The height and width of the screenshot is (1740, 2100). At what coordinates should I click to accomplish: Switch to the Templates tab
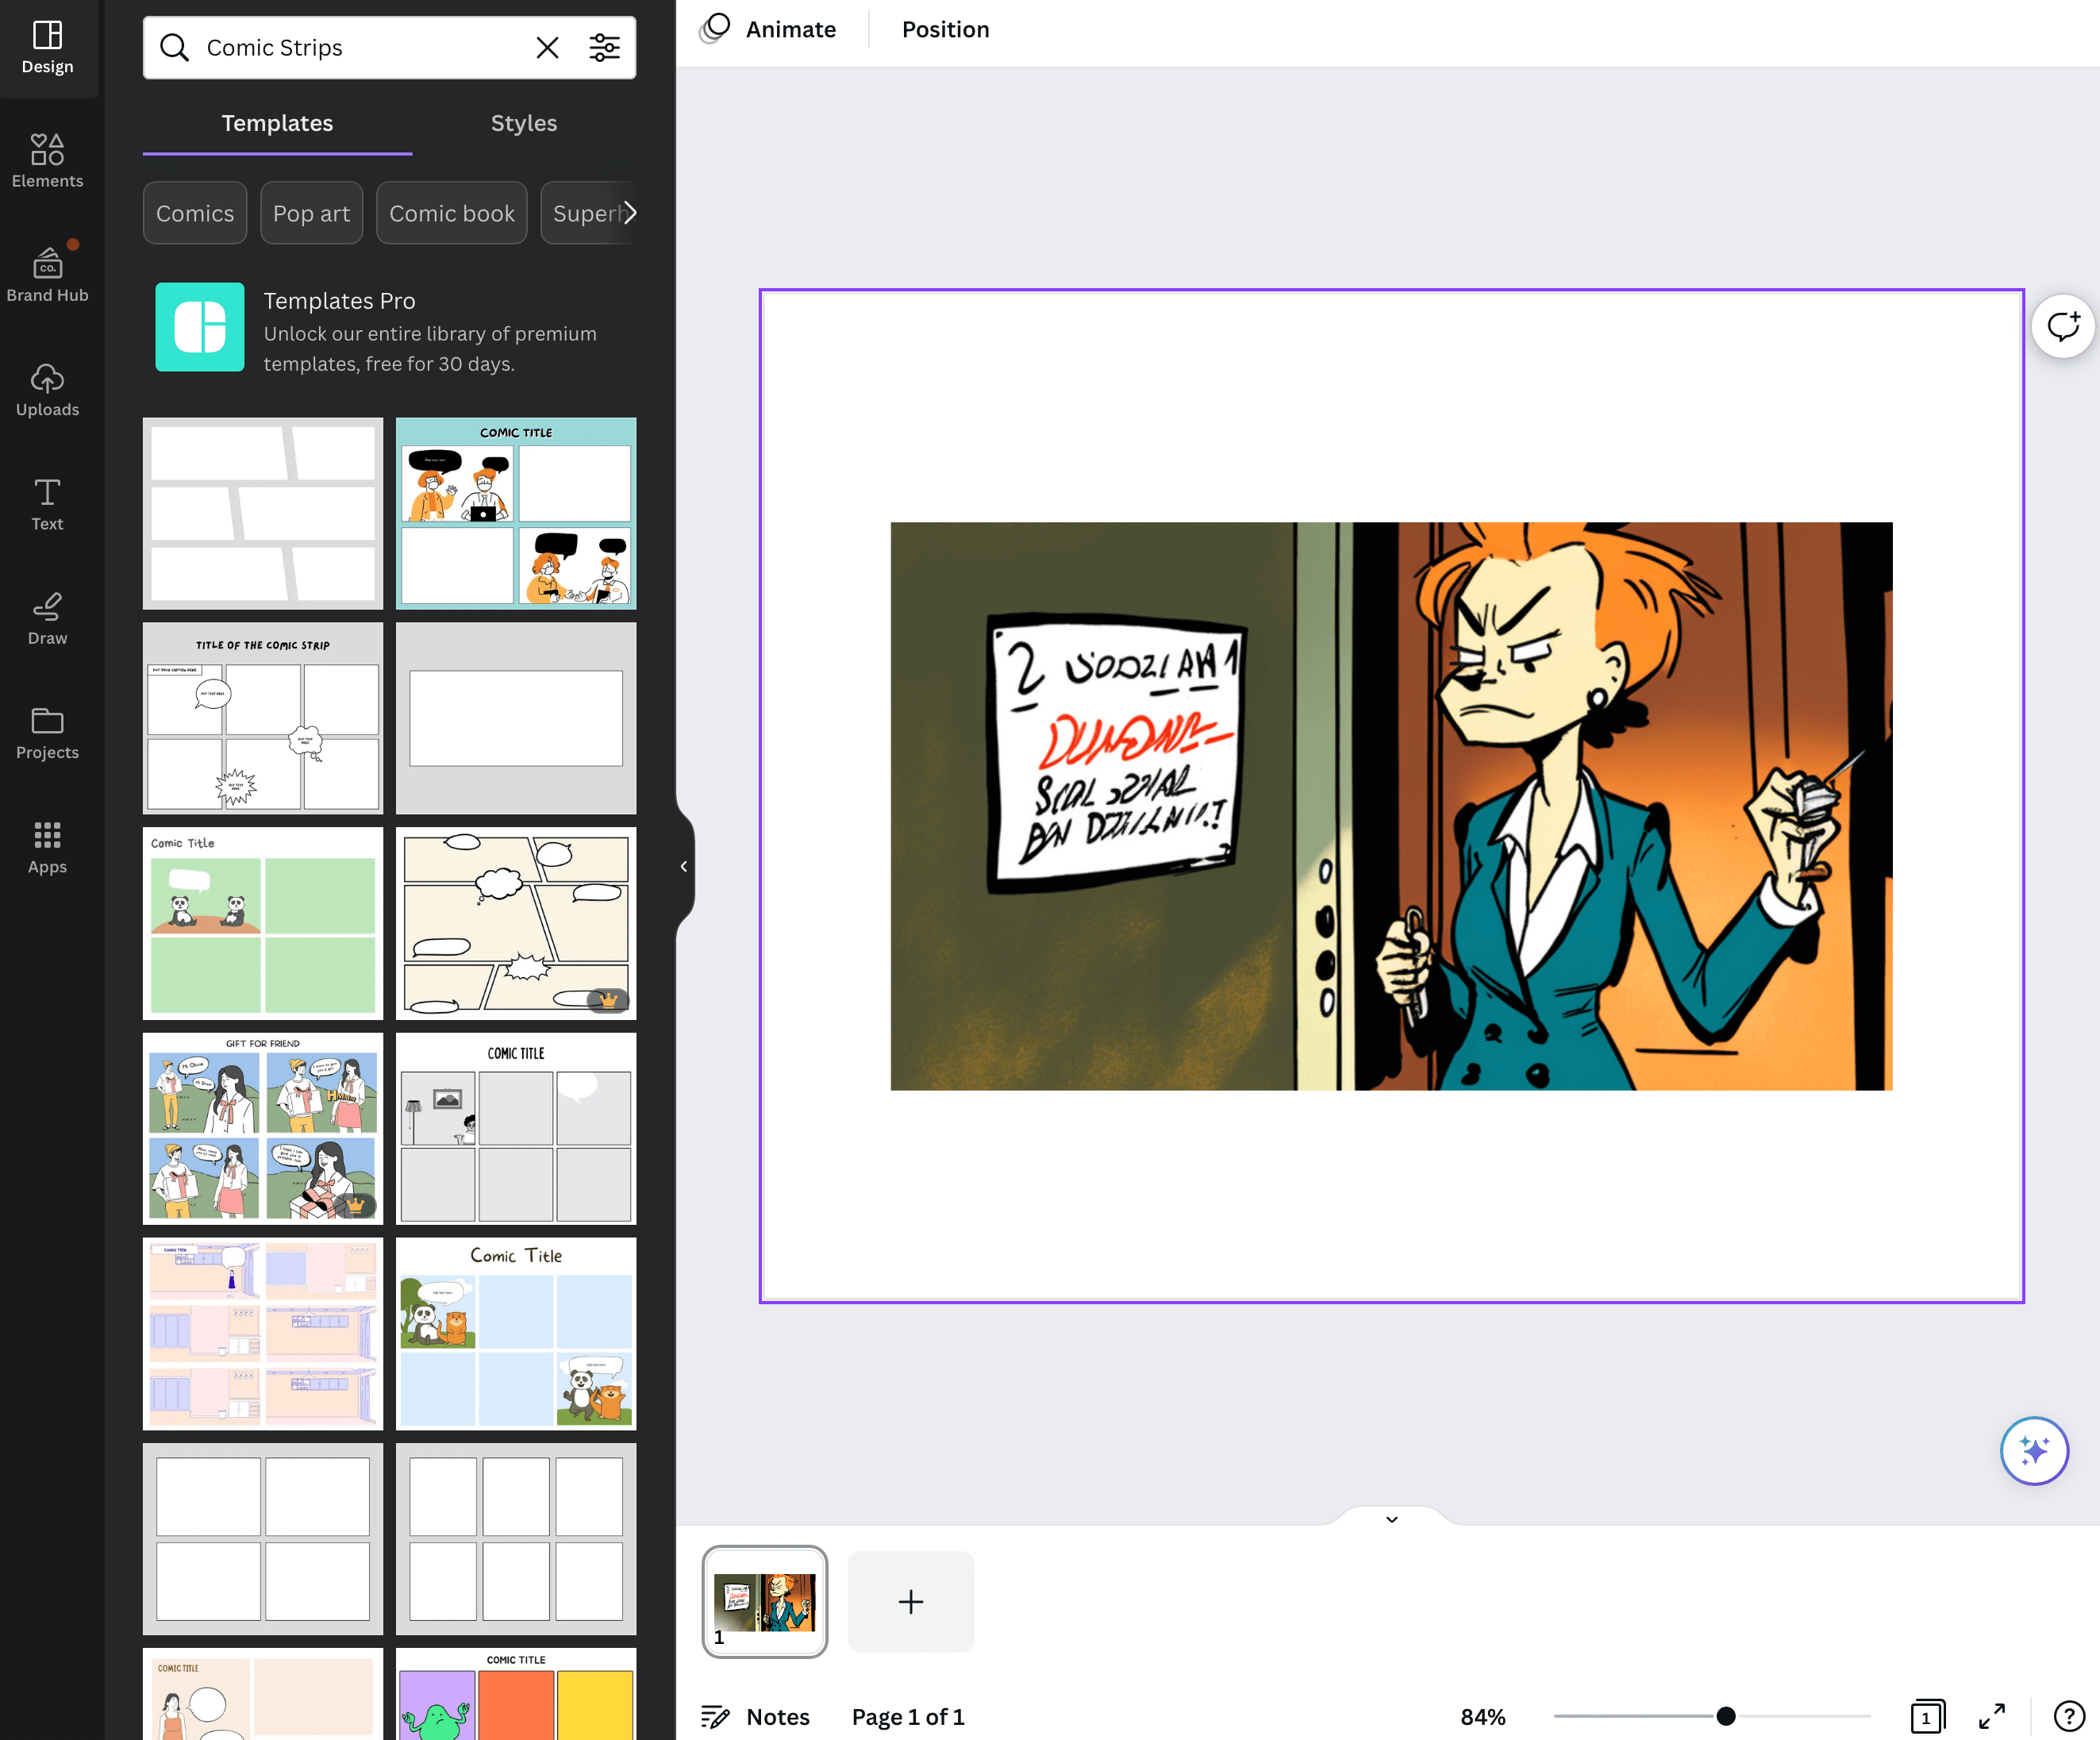277,123
